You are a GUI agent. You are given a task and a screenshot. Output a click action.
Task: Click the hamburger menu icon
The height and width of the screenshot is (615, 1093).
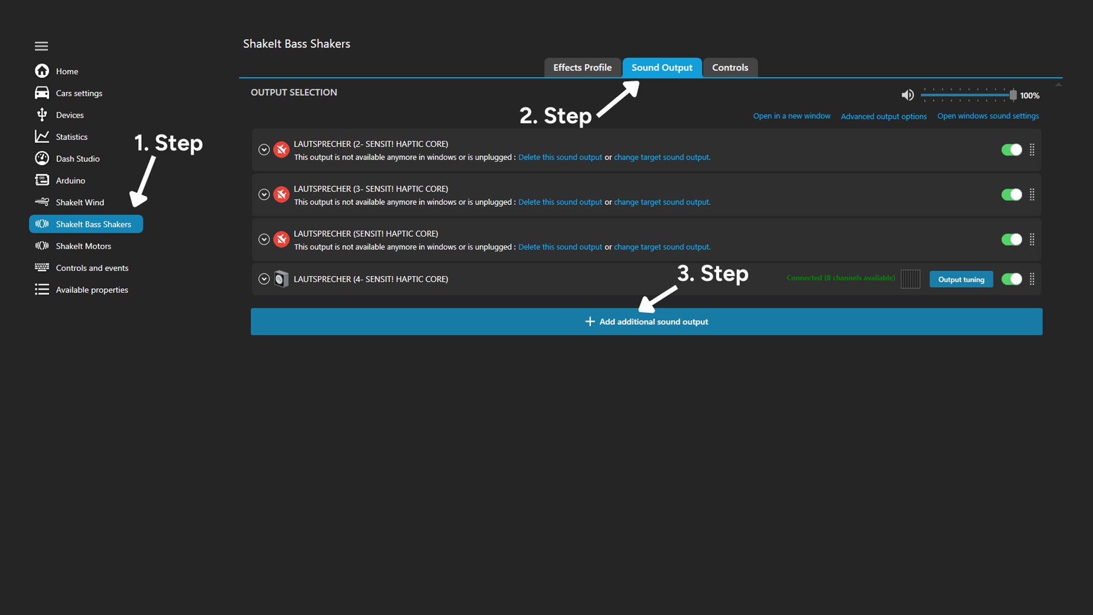(x=41, y=46)
